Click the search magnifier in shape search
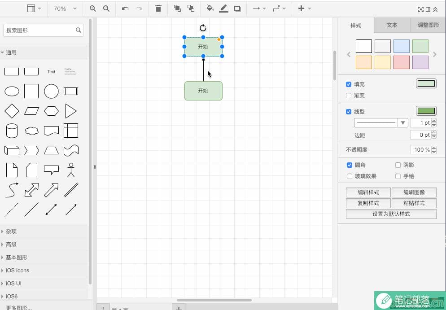The image size is (446, 310). click(79, 30)
